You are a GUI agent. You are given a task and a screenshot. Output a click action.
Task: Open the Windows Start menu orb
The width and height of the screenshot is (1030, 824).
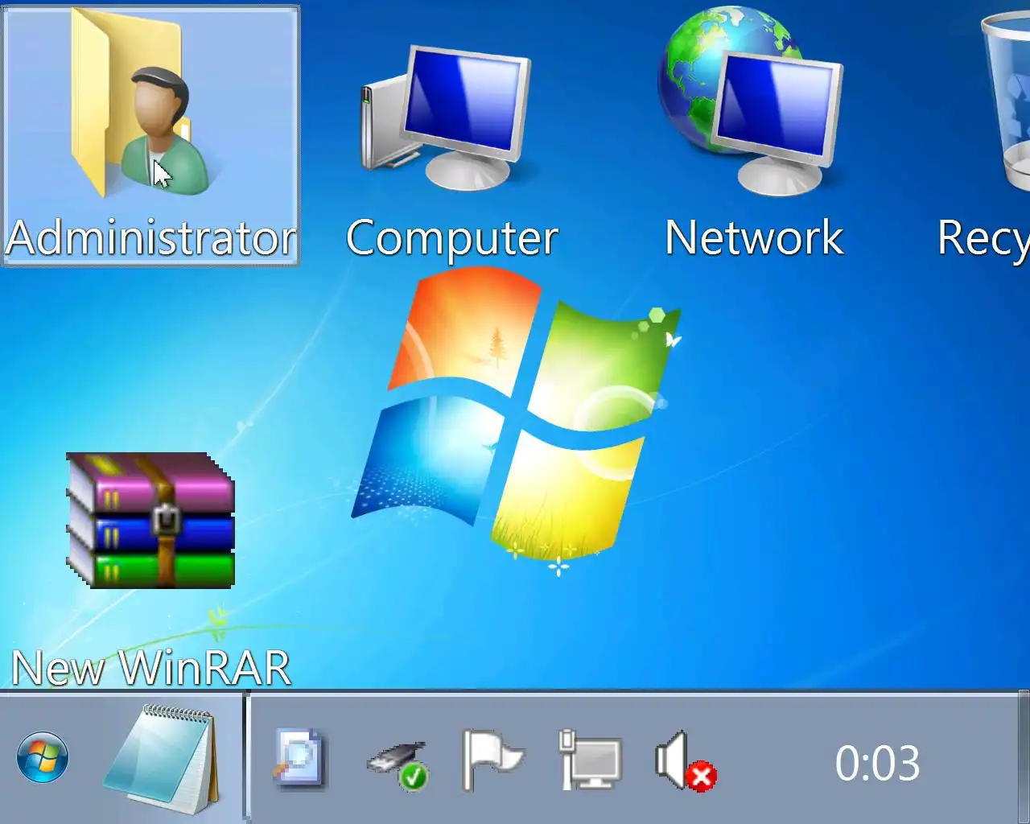pos(42,757)
